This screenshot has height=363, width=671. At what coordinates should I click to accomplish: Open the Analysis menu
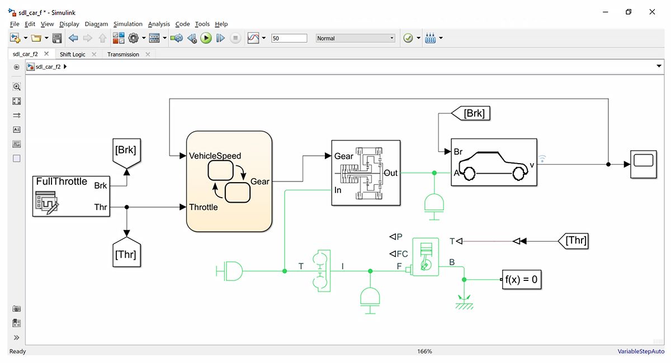click(159, 24)
